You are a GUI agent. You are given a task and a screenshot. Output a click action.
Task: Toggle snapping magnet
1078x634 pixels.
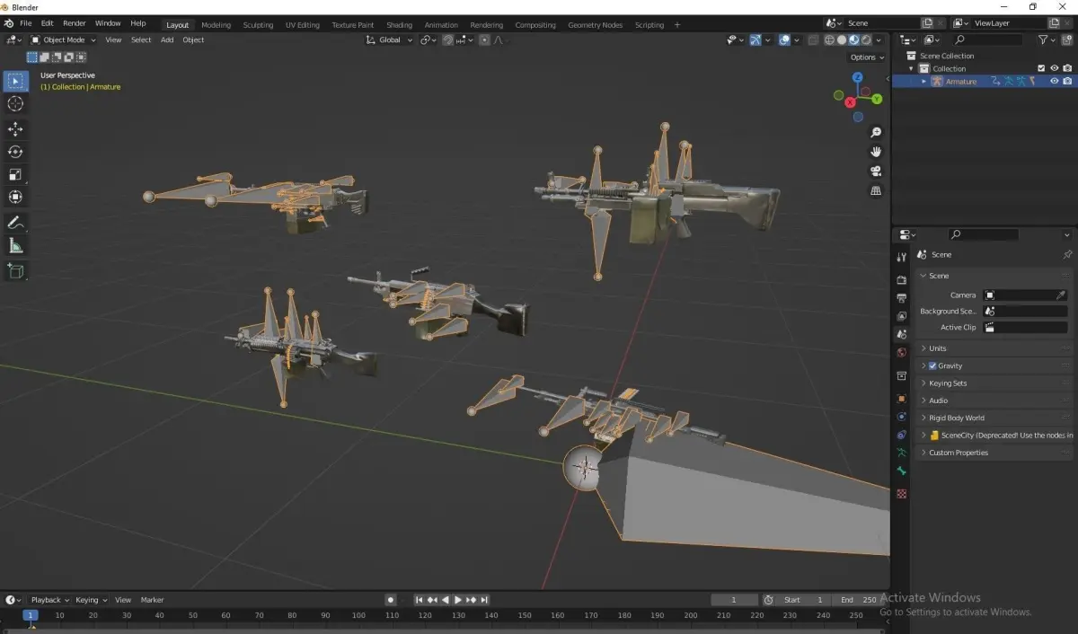click(x=447, y=40)
